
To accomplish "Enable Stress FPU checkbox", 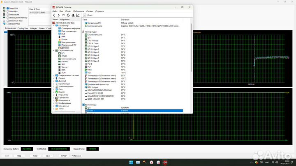I will pos(7,11).
